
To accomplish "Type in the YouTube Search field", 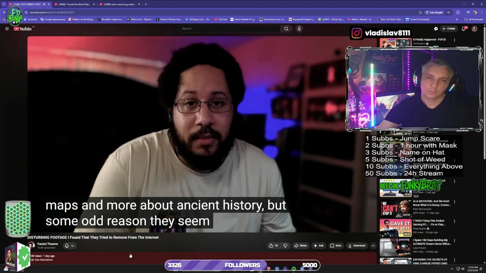I will pos(230,28).
